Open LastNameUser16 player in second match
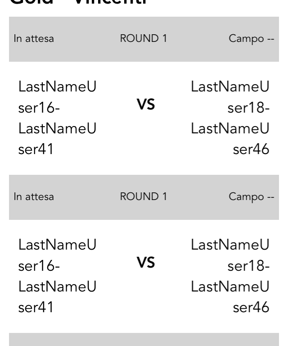 click(x=57, y=255)
